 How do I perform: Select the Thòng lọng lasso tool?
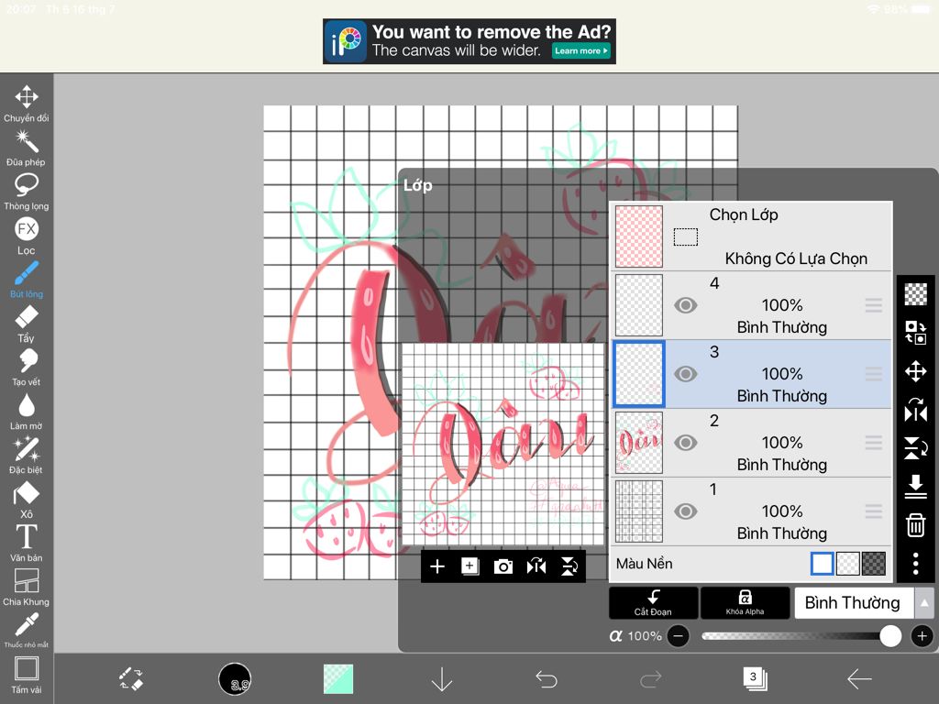27,192
